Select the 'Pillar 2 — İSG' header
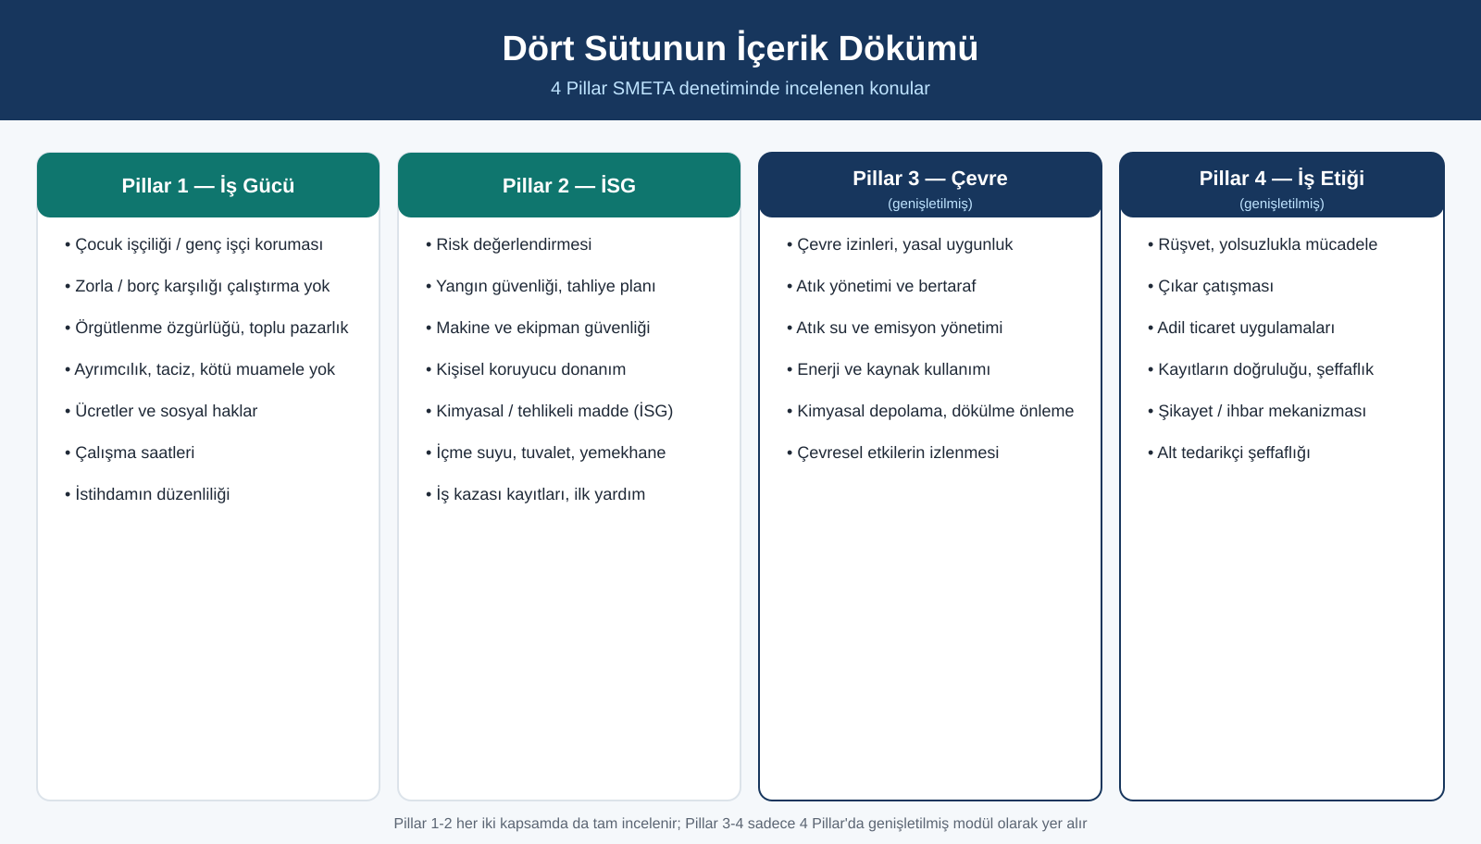 569,185
